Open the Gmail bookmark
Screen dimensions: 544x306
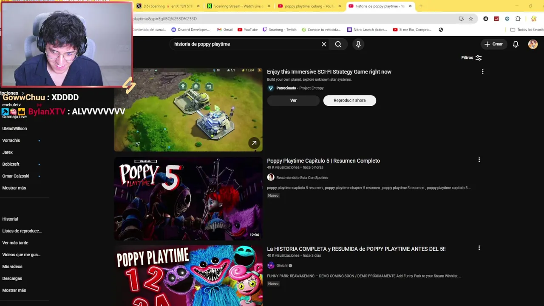[225, 30]
